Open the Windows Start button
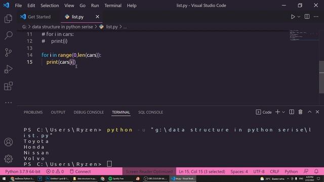This screenshot has height=182, width=324. (x=4, y=178)
